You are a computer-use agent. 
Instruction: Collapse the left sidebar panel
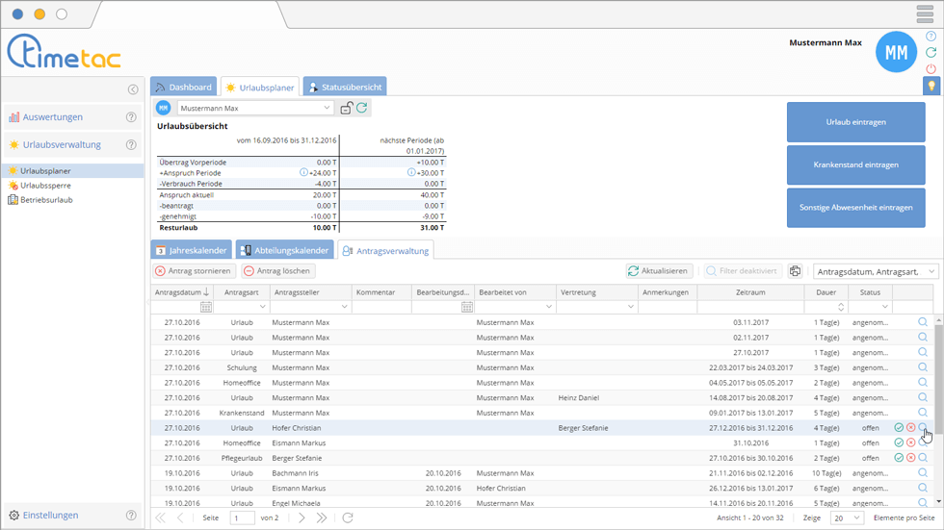(x=132, y=89)
